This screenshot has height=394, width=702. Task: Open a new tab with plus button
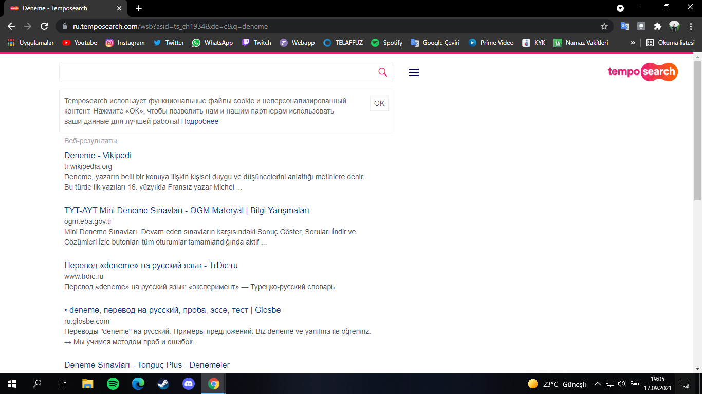[x=139, y=8]
